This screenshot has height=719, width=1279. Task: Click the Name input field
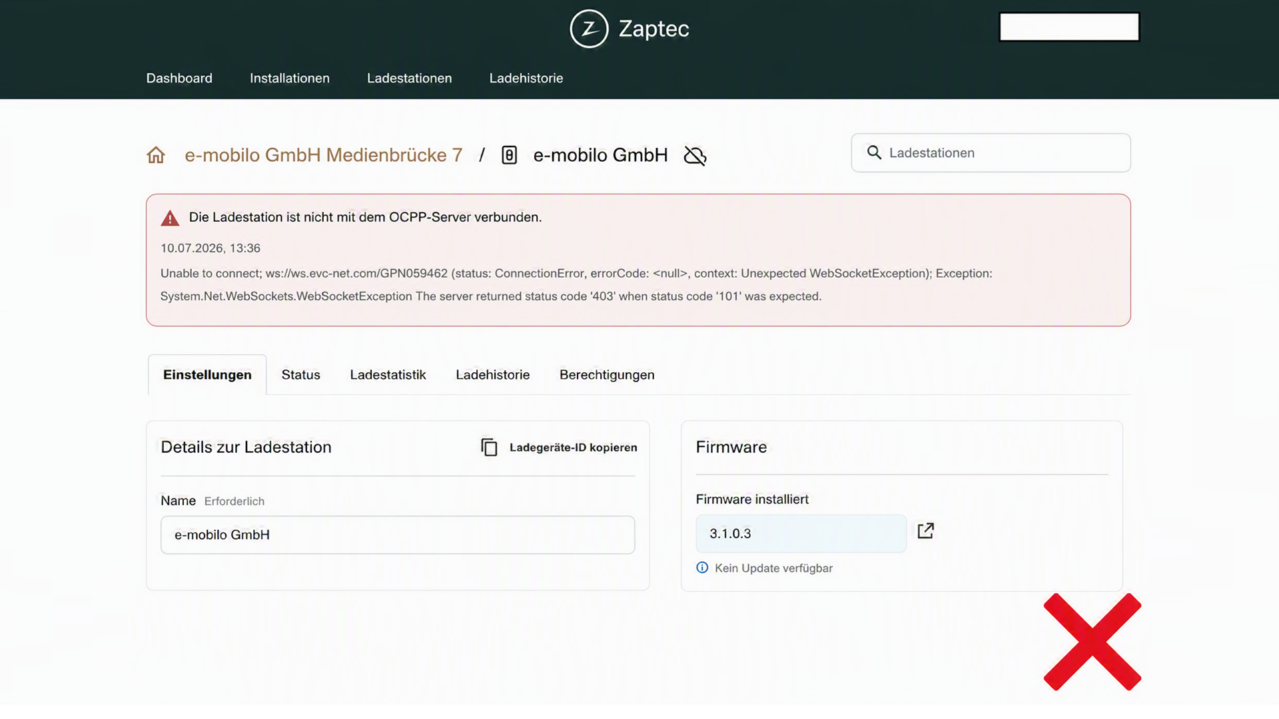click(398, 535)
